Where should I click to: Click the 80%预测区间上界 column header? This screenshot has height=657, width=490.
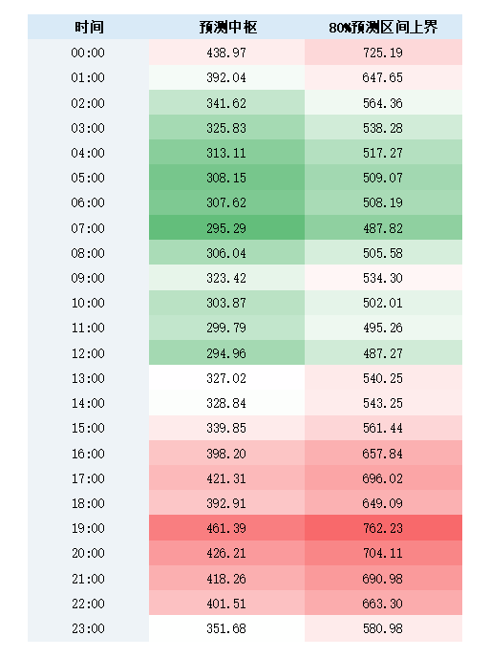tap(383, 28)
